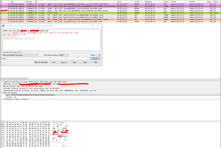Click the Print button in Follow TCP Stream dialog

click(54, 62)
